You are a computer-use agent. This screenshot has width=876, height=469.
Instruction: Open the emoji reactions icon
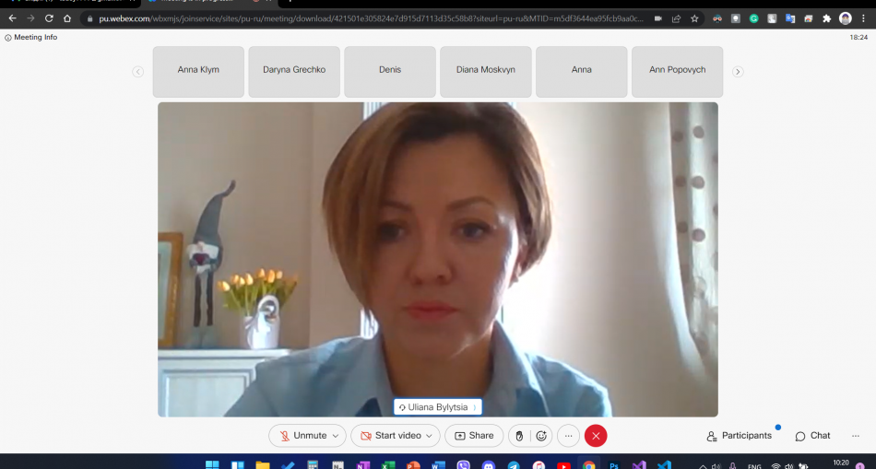point(541,436)
